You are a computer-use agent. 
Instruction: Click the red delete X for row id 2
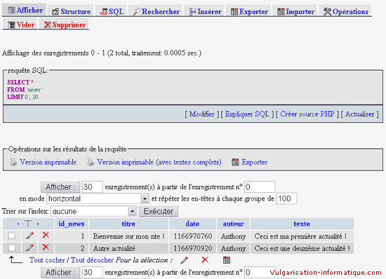click(x=46, y=247)
